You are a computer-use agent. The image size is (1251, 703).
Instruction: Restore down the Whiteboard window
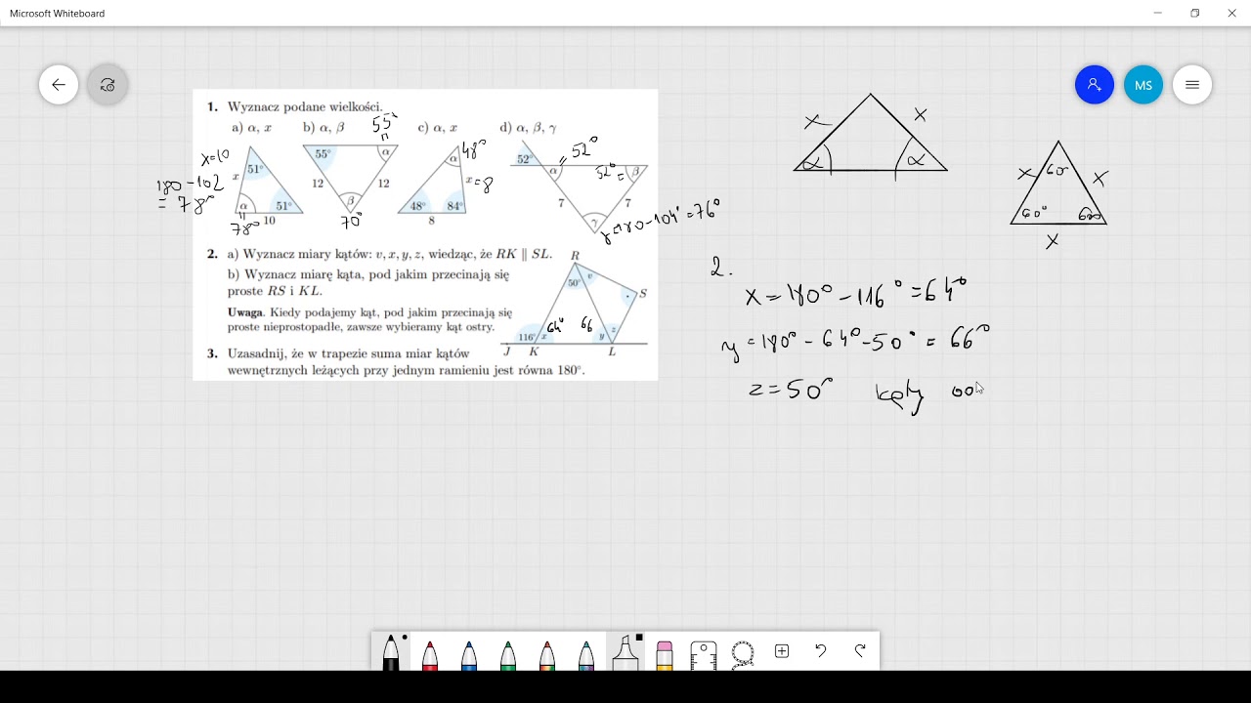(x=1194, y=13)
